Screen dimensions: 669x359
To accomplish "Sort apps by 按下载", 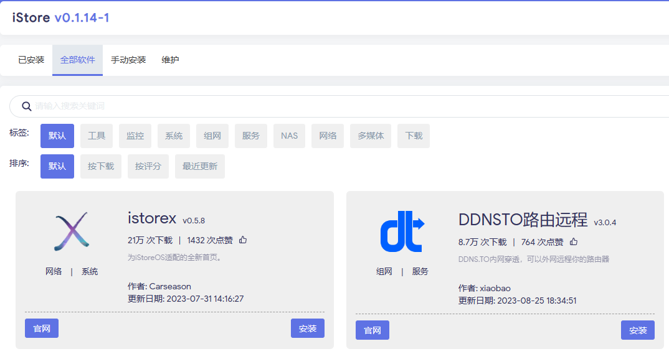I will pos(101,167).
